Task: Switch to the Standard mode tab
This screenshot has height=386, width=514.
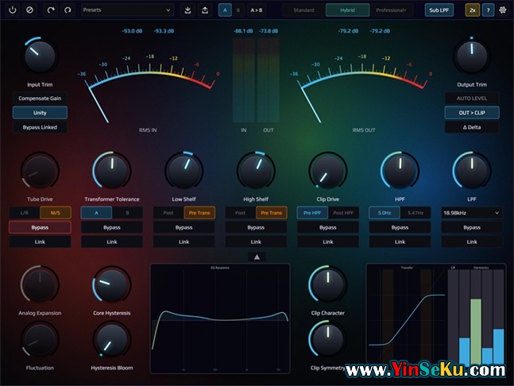Action: (x=303, y=10)
